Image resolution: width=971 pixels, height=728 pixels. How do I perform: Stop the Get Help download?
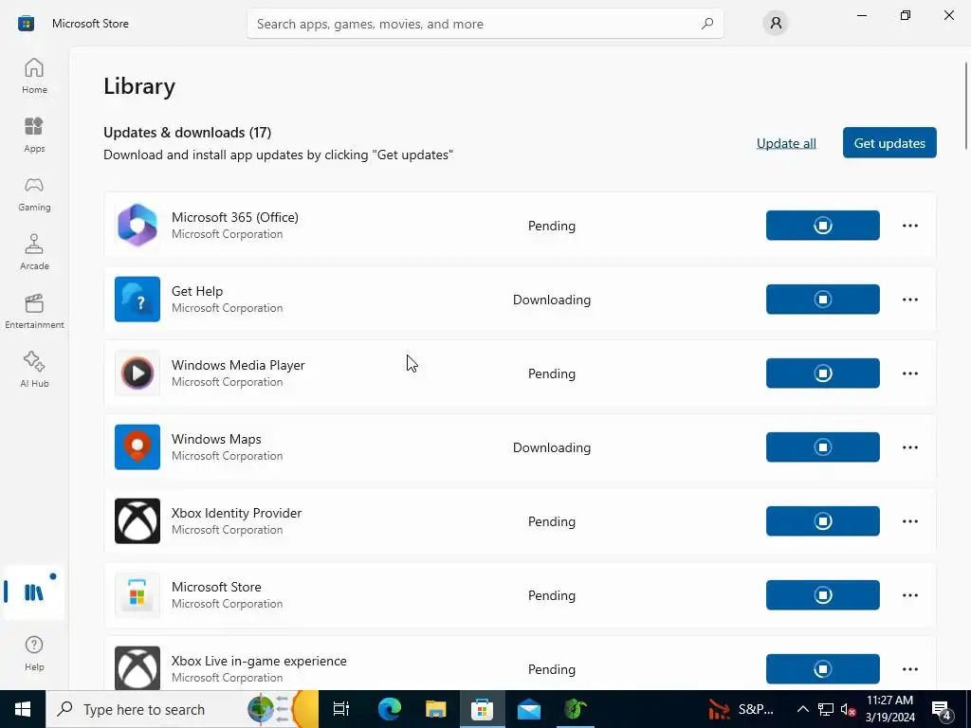click(822, 299)
